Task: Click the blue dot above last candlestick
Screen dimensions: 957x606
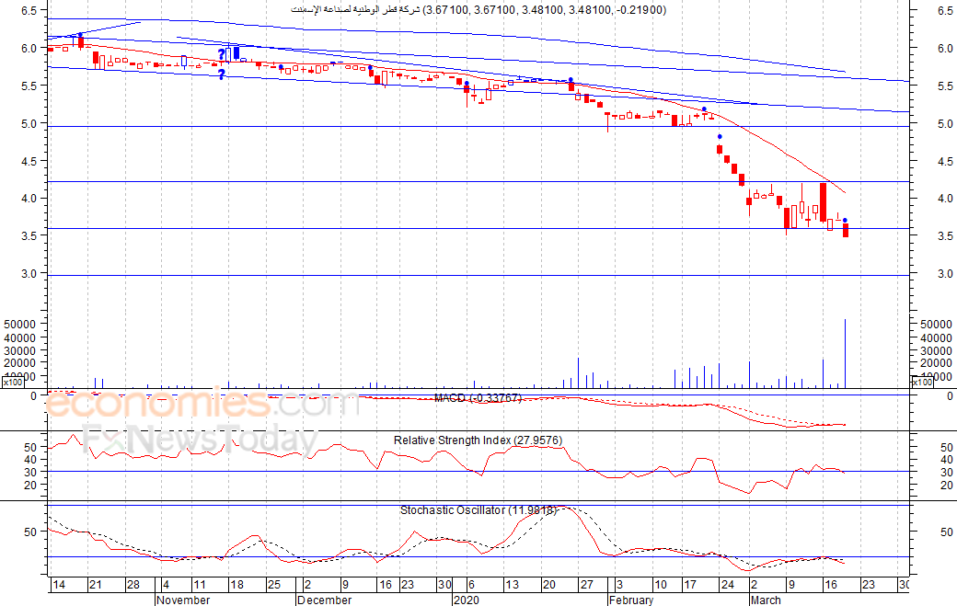Action: click(x=845, y=220)
